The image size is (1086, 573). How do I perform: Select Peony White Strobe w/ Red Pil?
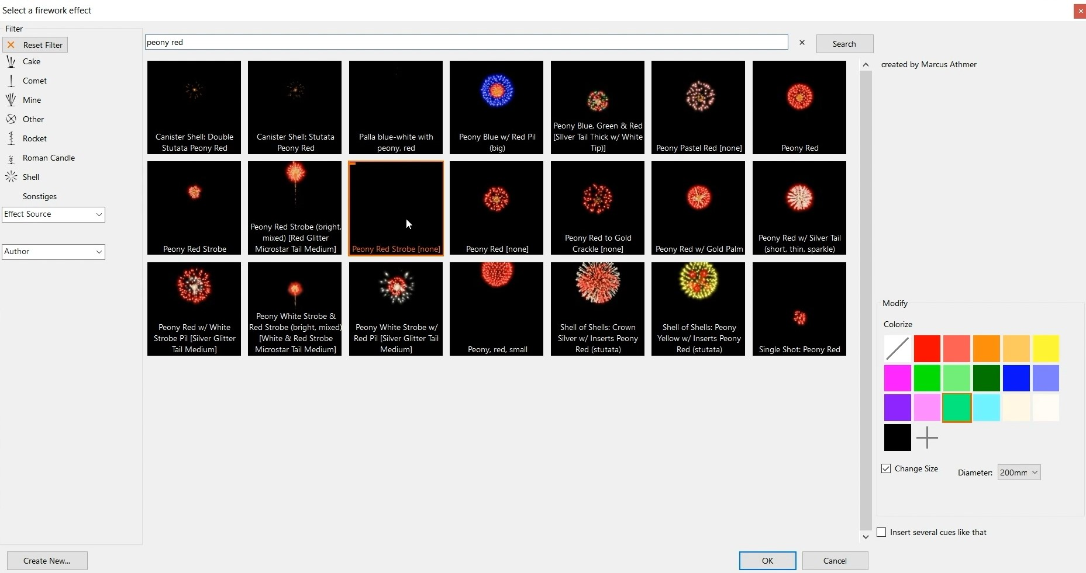[x=396, y=309]
